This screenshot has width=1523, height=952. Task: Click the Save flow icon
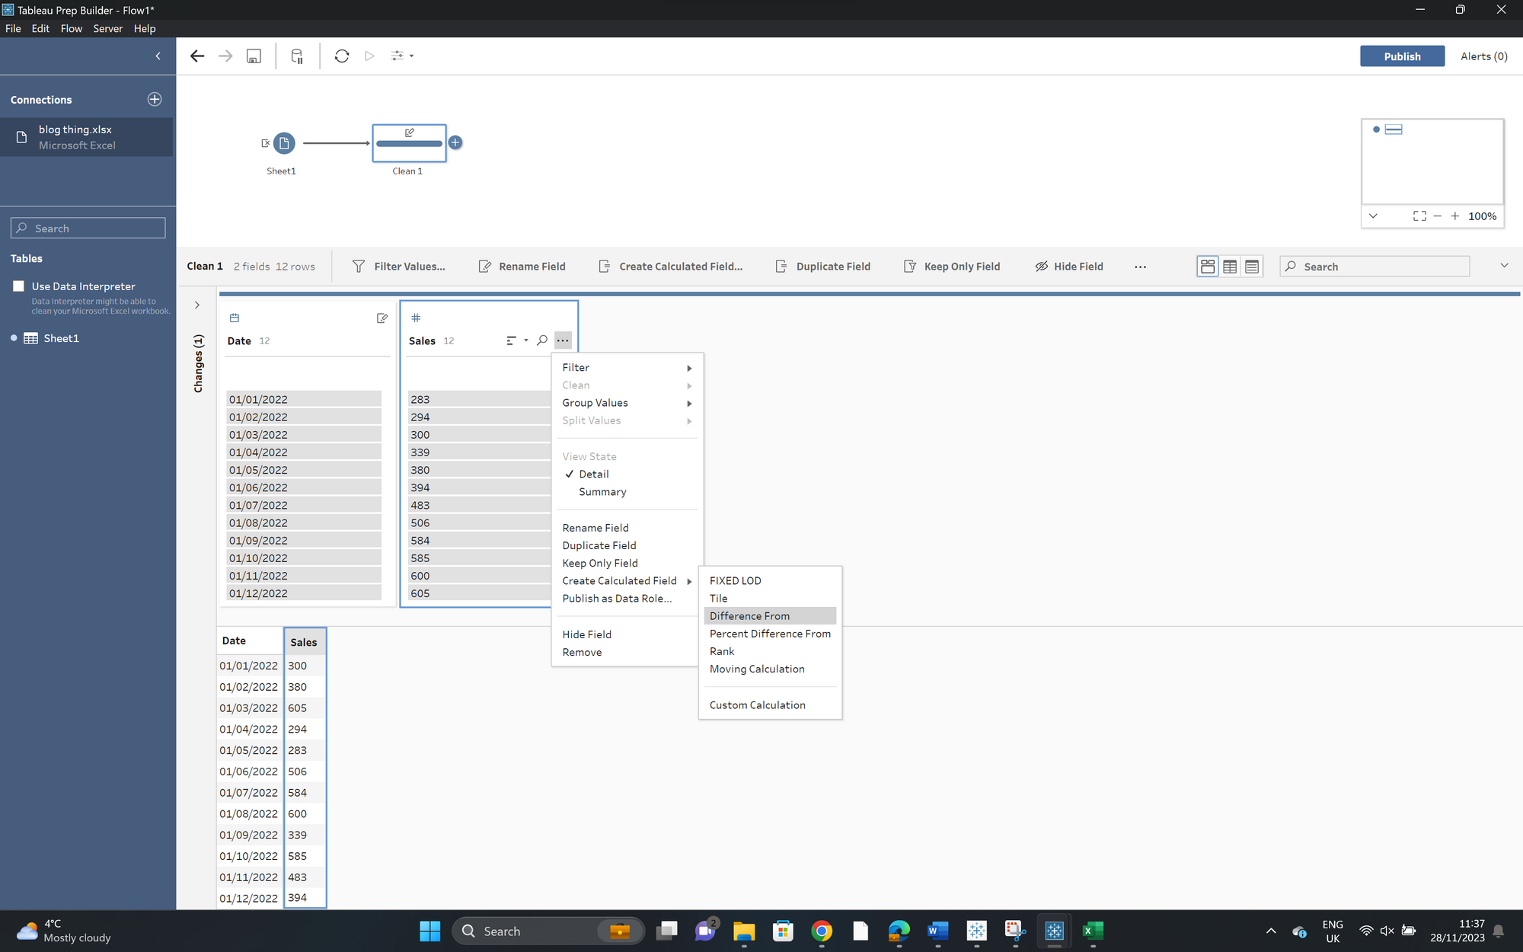tap(254, 56)
